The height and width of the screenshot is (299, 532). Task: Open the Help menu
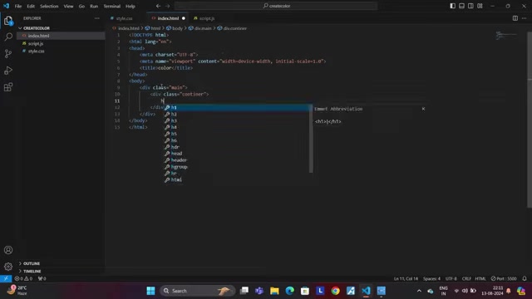(x=131, y=6)
